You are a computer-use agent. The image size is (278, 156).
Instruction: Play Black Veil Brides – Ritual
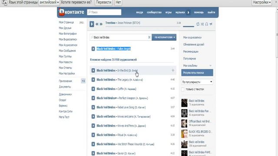click(93, 135)
